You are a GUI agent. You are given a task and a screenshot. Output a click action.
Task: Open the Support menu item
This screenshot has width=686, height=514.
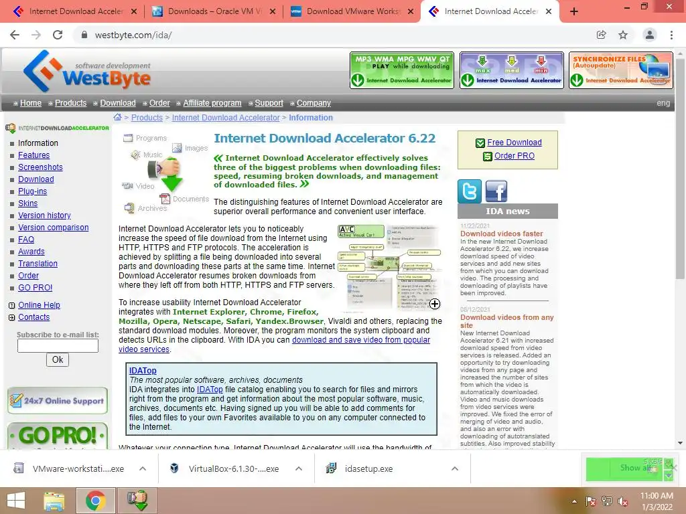click(269, 103)
